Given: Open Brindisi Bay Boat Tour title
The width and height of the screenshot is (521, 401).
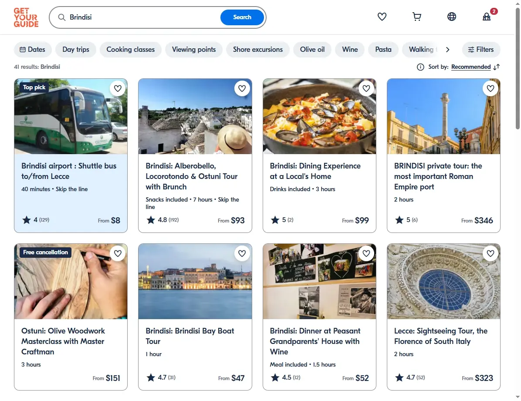Looking at the screenshot, I should point(190,336).
